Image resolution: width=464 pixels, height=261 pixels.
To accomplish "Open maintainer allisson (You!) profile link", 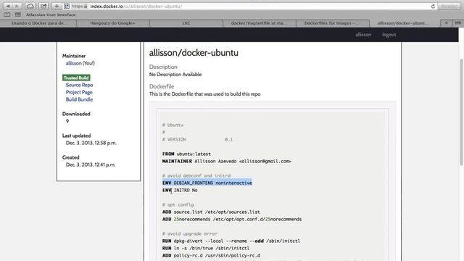I will pos(80,63).
